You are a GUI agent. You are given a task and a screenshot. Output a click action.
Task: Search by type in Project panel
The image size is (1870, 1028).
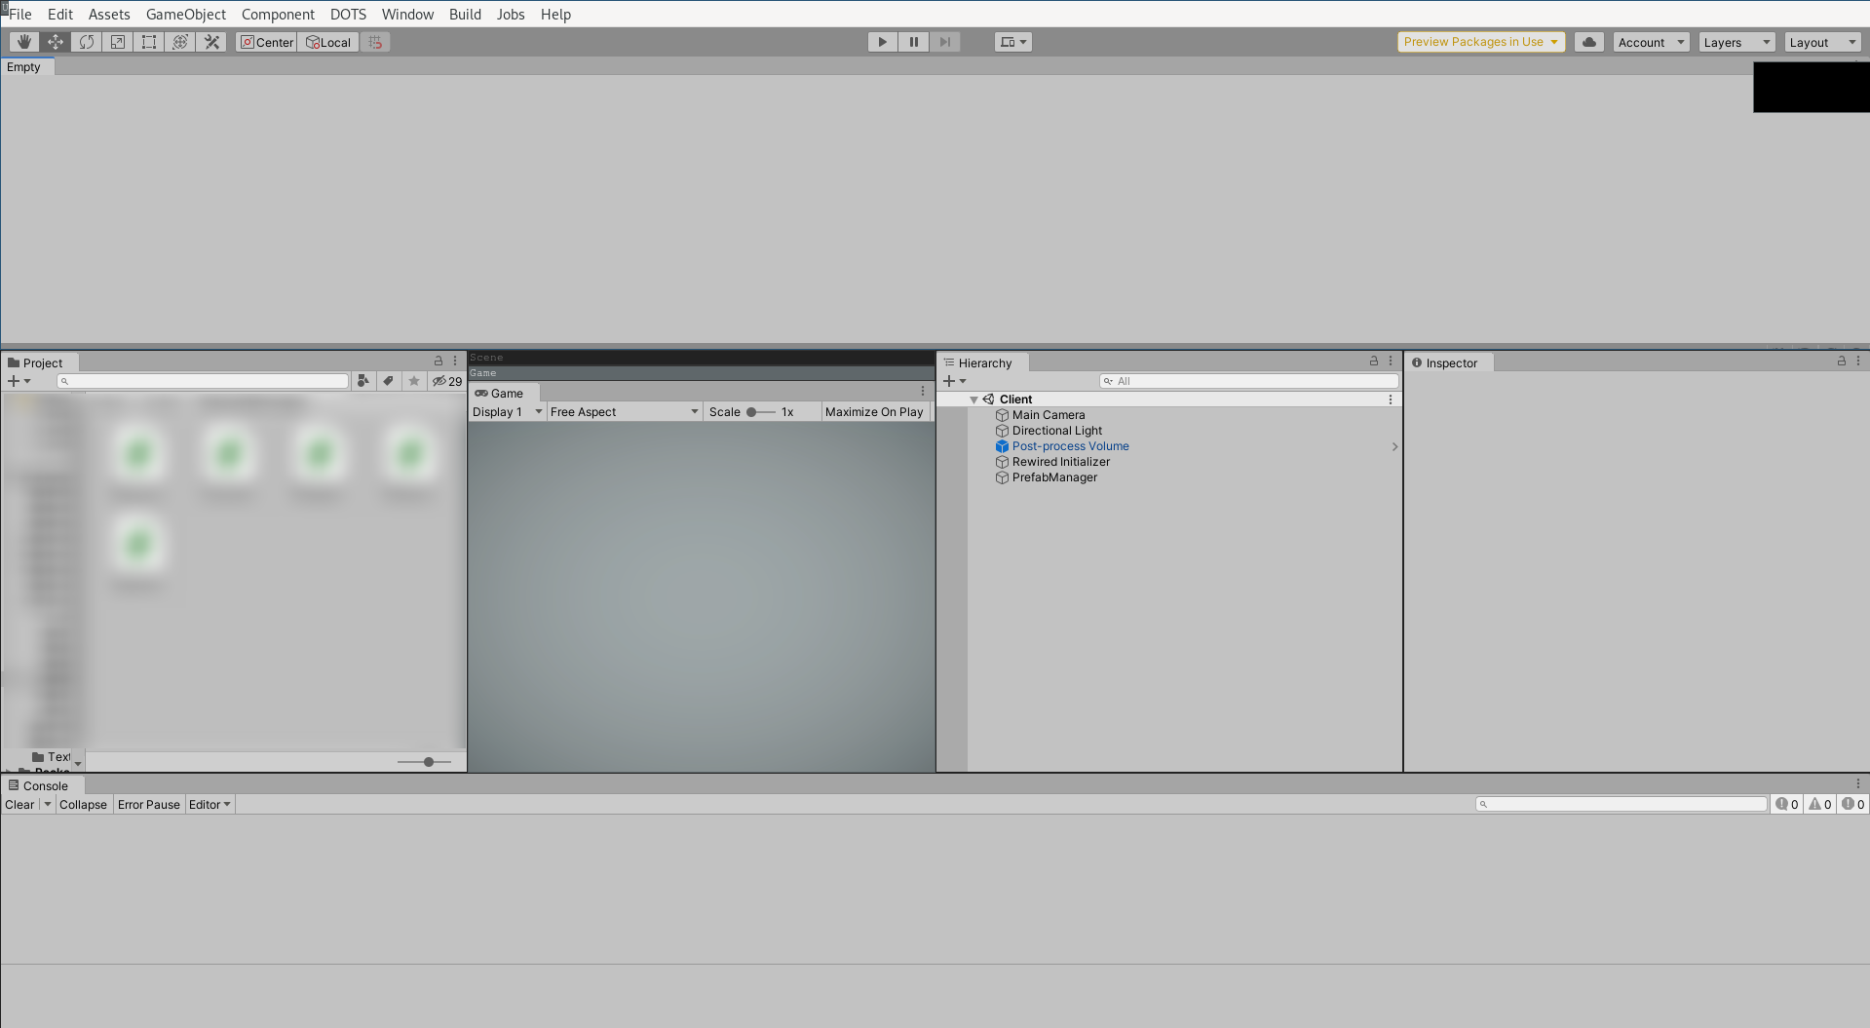tap(363, 381)
